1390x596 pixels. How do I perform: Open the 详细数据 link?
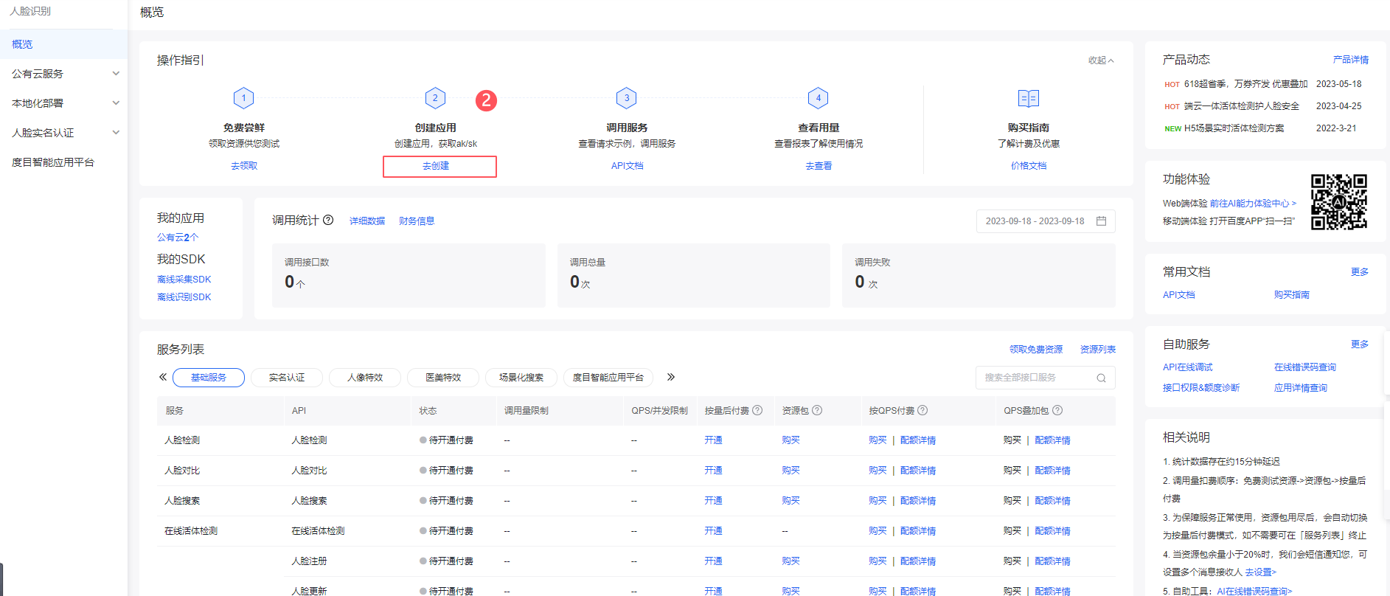(x=367, y=221)
